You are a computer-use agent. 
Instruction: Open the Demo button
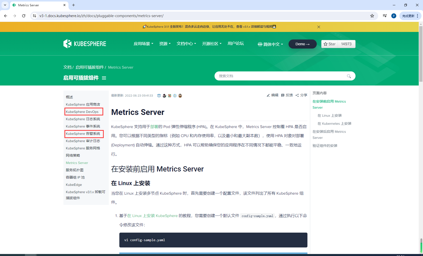pyautogui.click(x=302, y=44)
